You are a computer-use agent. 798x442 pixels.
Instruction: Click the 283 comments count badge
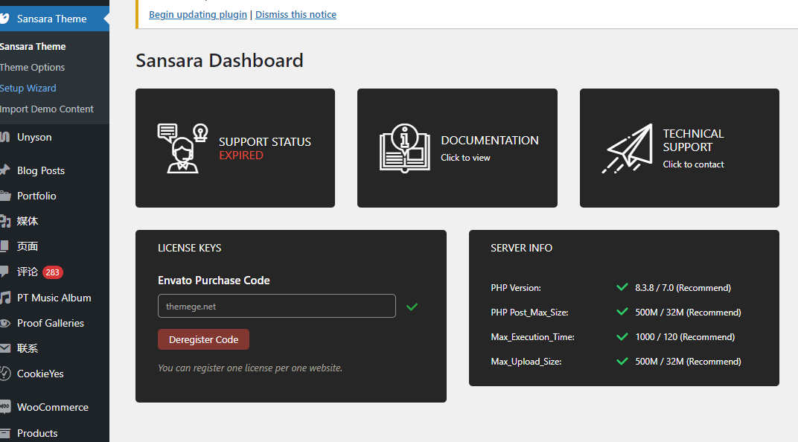[52, 272]
